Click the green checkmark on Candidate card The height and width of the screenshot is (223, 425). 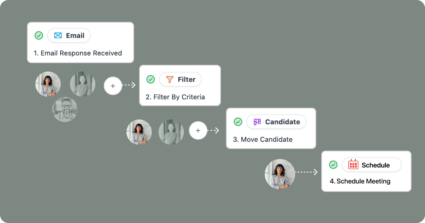(238, 122)
